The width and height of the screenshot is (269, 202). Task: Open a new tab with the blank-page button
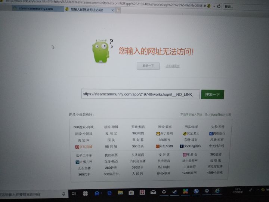[118, 10]
